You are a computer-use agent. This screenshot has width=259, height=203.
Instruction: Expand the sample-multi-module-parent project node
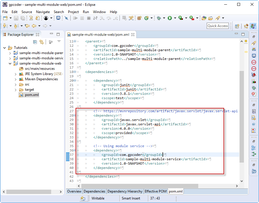point(10,53)
